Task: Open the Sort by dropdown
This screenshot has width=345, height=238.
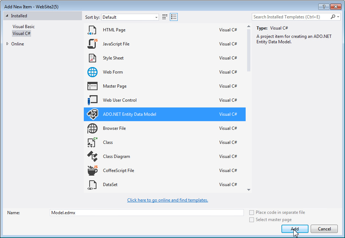Action: [x=156, y=17]
